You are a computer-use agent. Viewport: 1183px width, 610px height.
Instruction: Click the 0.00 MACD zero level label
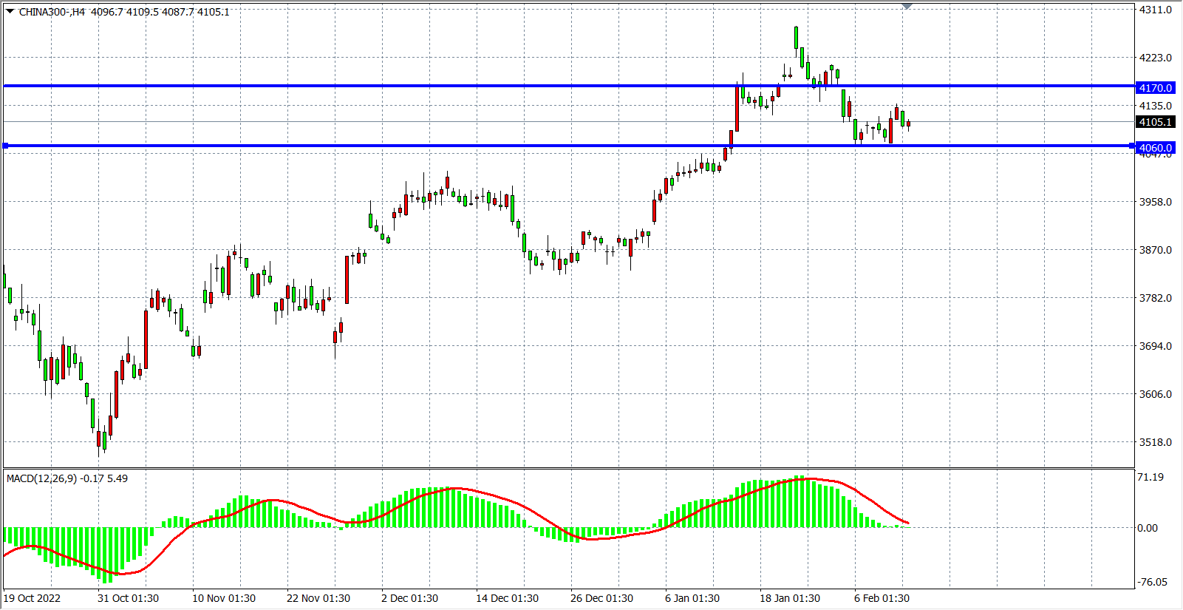tap(1148, 528)
